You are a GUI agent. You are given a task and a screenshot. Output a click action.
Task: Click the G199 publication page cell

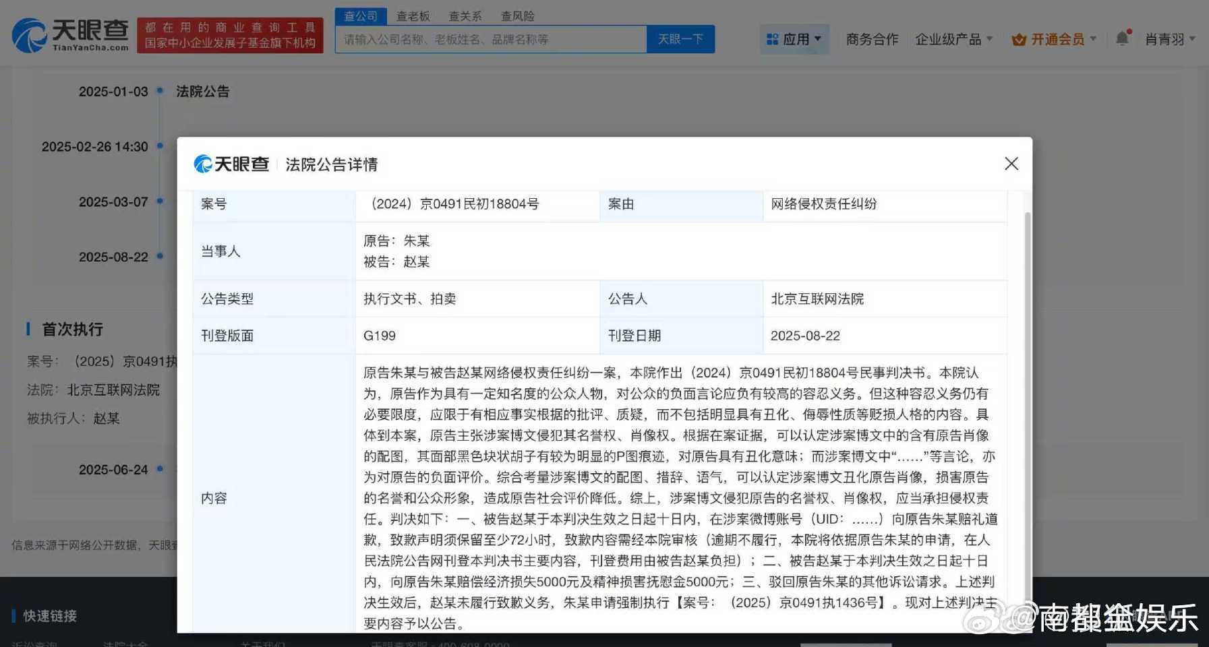coord(477,336)
